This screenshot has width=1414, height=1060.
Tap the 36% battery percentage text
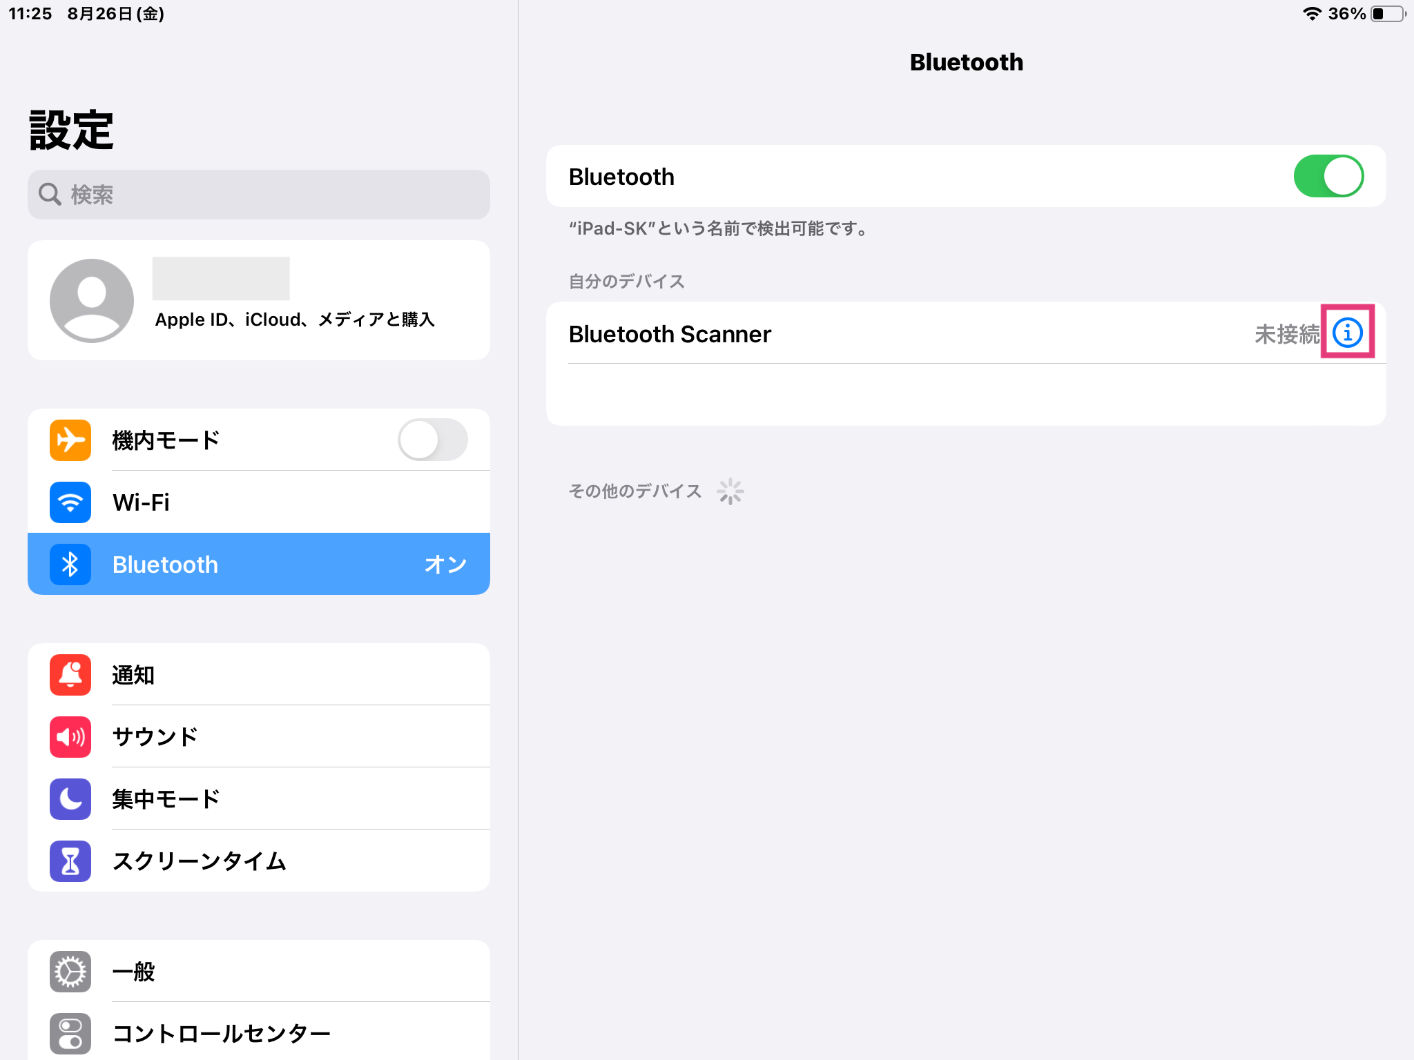coord(1347,14)
